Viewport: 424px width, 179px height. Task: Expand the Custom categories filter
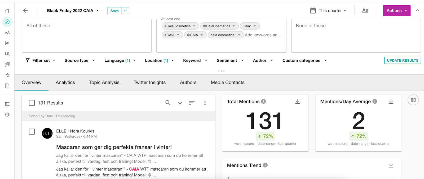305,60
